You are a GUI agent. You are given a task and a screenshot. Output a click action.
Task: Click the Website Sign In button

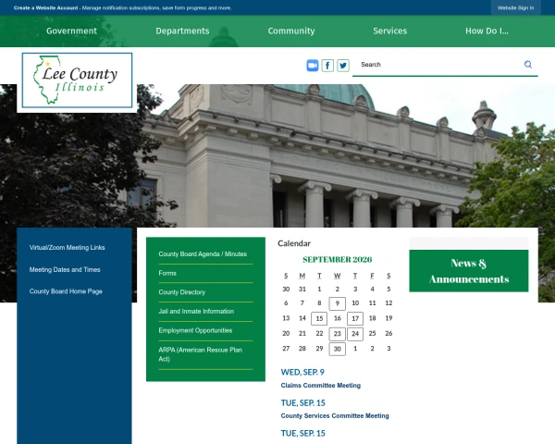coord(515,7)
